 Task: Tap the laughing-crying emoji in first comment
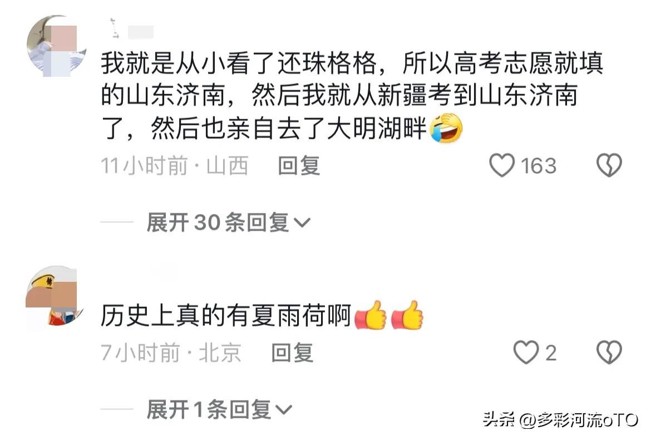[446, 129]
